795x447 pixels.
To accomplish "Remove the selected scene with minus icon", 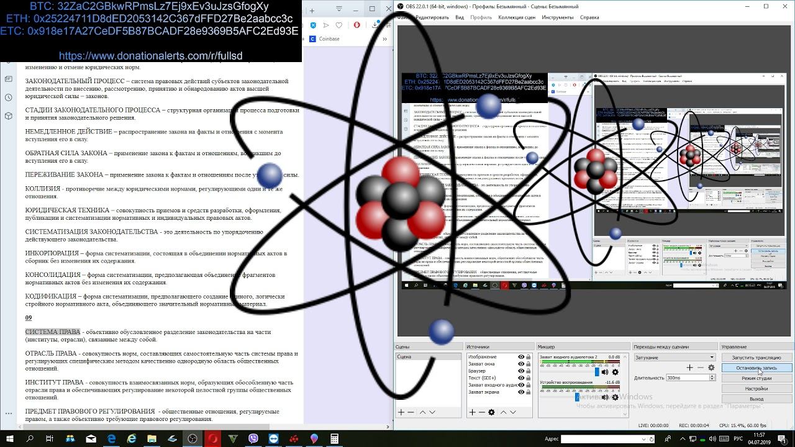I will point(411,412).
